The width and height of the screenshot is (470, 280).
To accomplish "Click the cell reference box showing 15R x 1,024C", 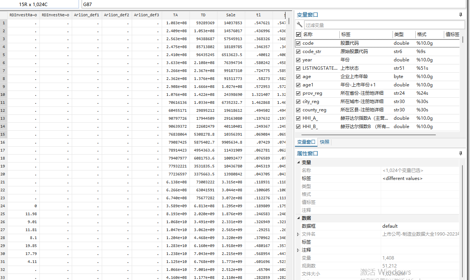I will pyautogui.click(x=40, y=5).
